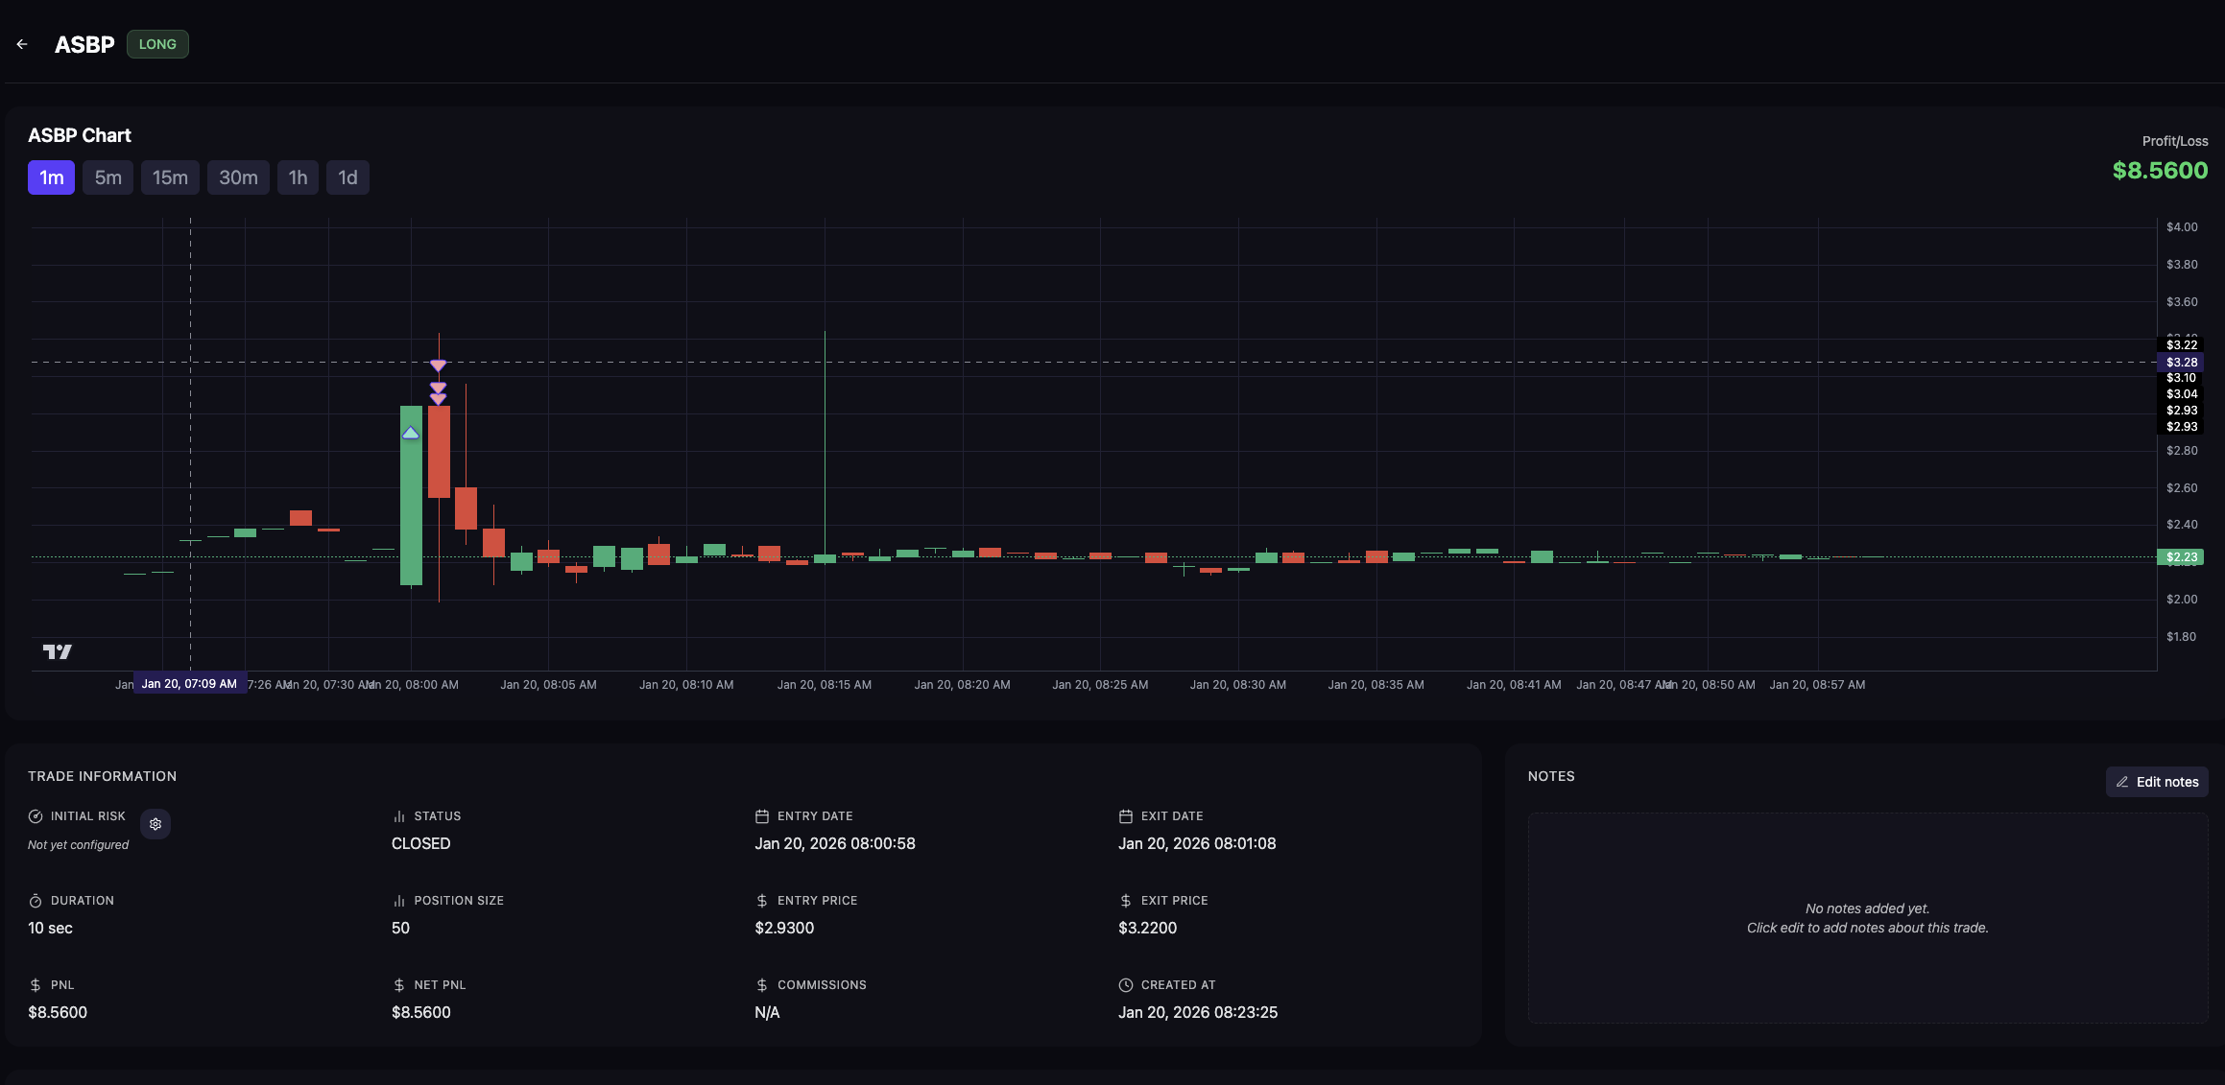Click the back arrow icon
The width and height of the screenshot is (2225, 1085).
(22, 44)
